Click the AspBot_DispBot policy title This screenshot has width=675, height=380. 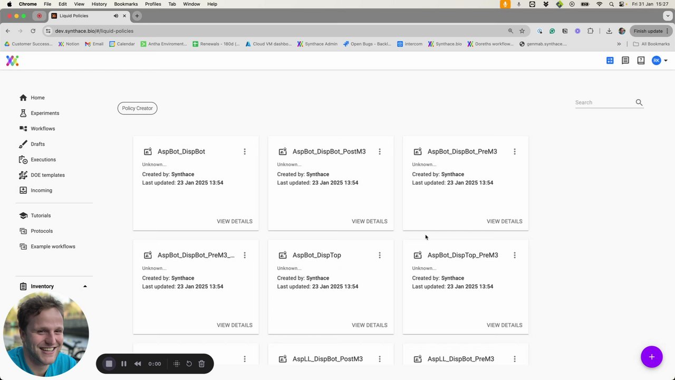(x=181, y=151)
